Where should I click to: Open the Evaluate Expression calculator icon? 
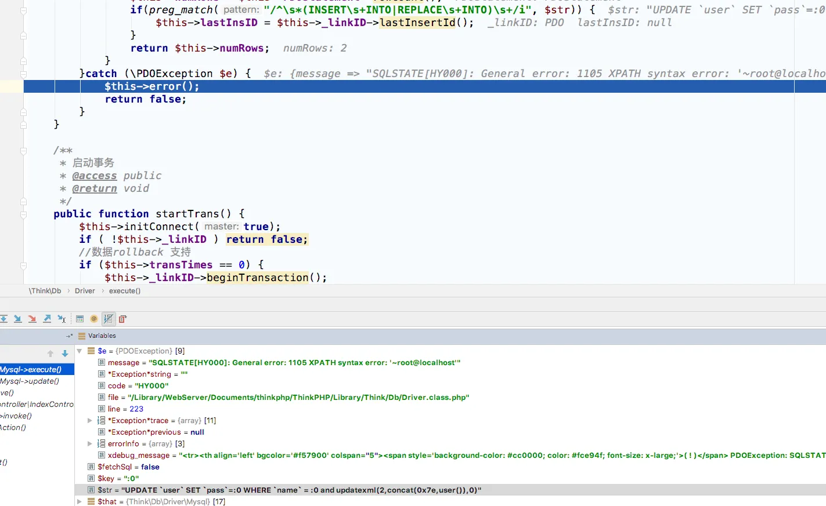[80, 319]
